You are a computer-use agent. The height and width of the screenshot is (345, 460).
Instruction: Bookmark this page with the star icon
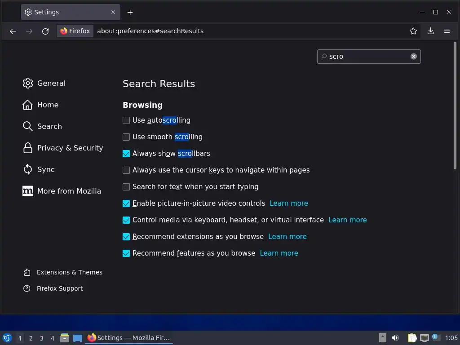point(413,31)
